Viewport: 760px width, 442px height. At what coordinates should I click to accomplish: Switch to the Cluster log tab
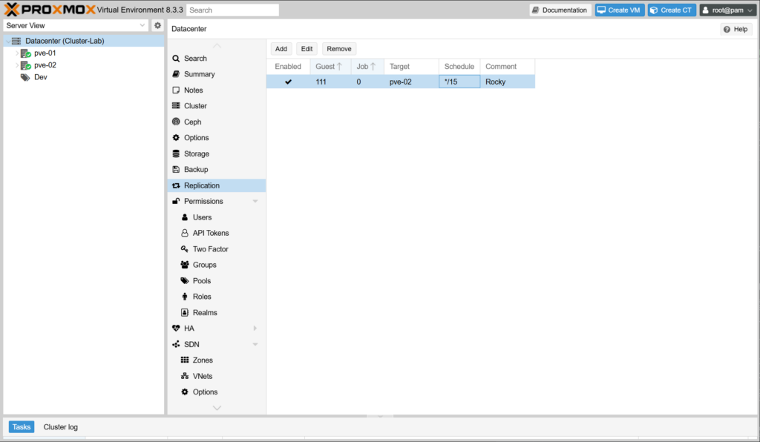click(x=60, y=427)
